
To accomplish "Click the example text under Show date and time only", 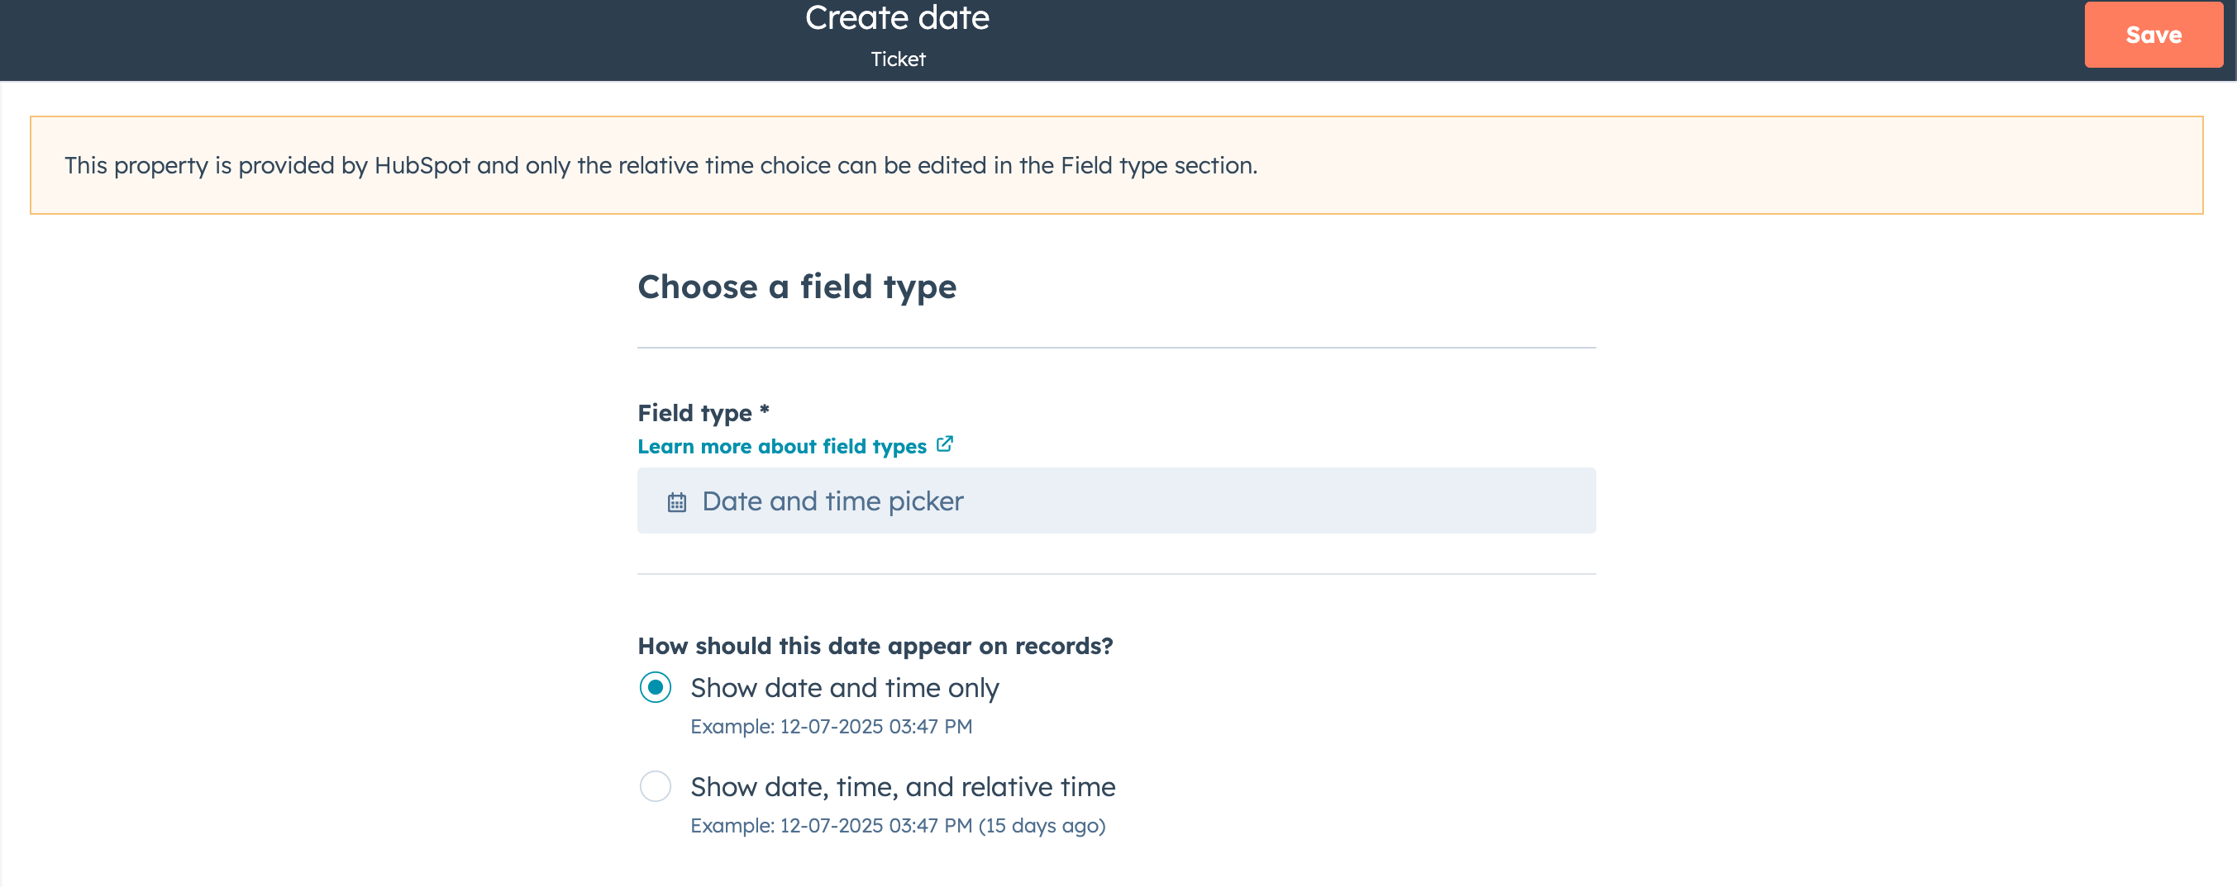I will 830,727.
